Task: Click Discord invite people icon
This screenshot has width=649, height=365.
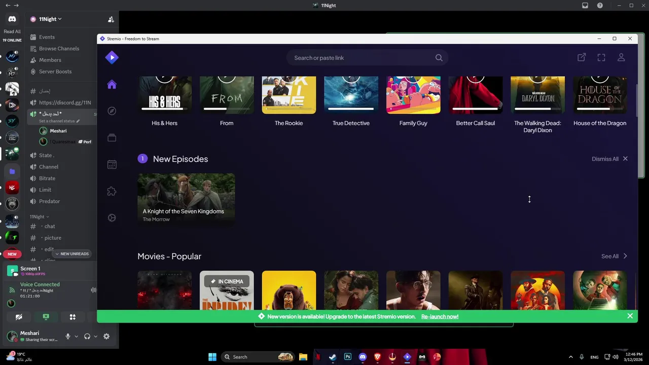Action: click(x=111, y=19)
